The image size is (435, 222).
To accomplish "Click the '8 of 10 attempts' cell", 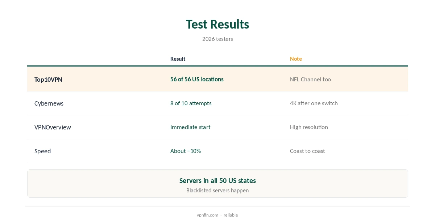I will 191,103.
